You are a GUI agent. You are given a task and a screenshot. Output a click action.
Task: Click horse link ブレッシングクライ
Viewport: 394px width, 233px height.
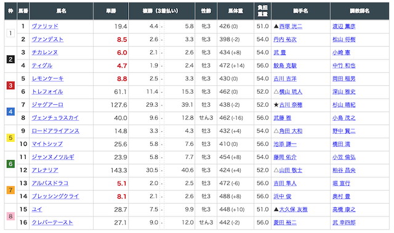coord(55,196)
